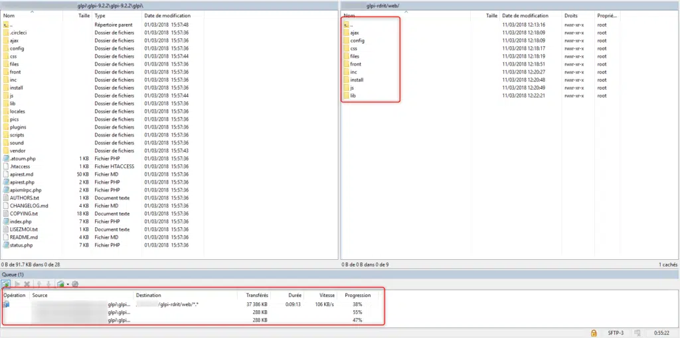The image size is (680, 338).
Task: Click the AUTHORS.txt file icon
Action: point(5,197)
